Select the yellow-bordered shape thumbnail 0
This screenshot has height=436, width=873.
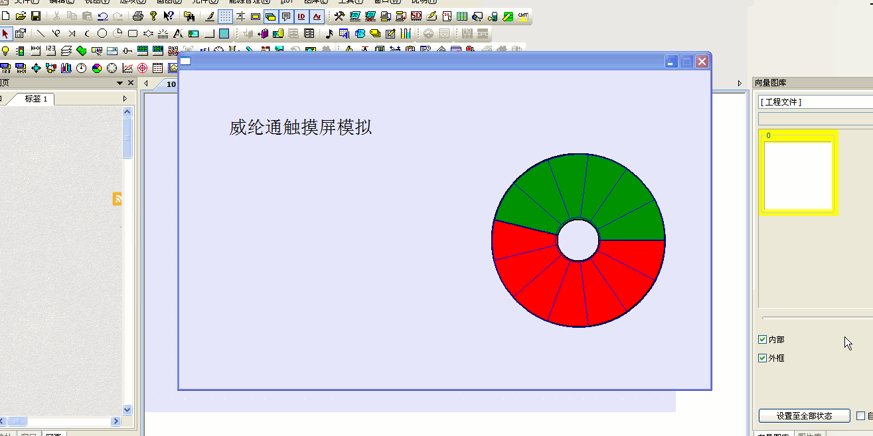(799, 173)
